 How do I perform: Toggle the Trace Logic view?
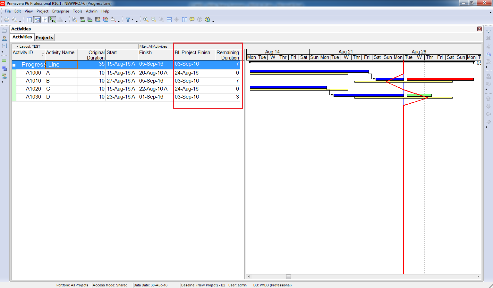(x=53, y=20)
